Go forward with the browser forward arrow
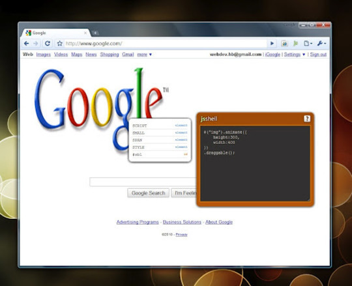This screenshot has width=352, height=286. [36, 43]
